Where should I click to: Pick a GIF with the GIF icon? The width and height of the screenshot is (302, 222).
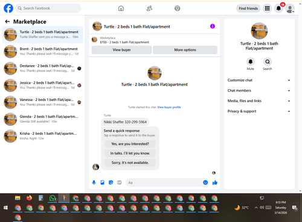(120, 182)
